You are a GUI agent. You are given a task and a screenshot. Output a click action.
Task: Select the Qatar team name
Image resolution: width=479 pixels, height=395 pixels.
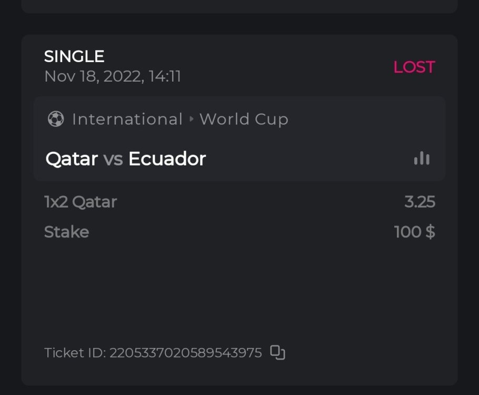[72, 159]
